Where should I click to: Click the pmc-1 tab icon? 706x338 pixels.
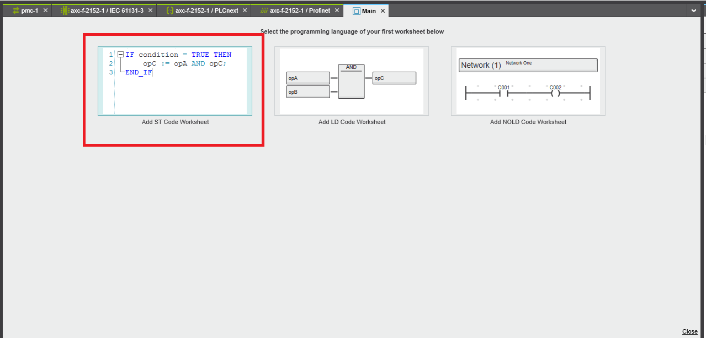coord(15,10)
